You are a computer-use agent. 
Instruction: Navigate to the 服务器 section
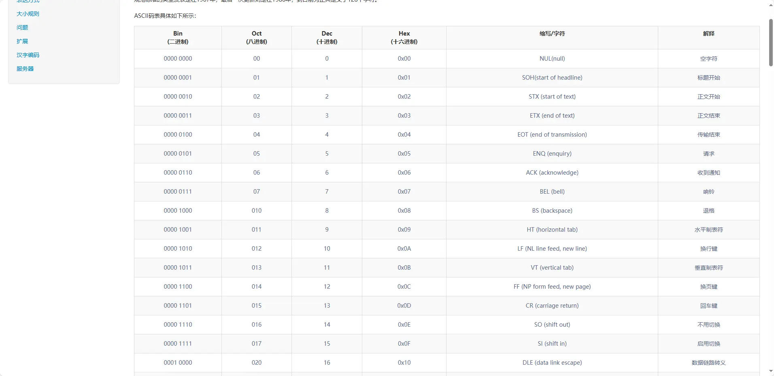click(x=25, y=69)
